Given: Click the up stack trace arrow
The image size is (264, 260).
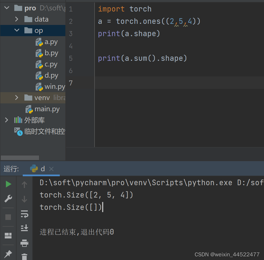Looking at the screenshot, I should tap(24, 184).
